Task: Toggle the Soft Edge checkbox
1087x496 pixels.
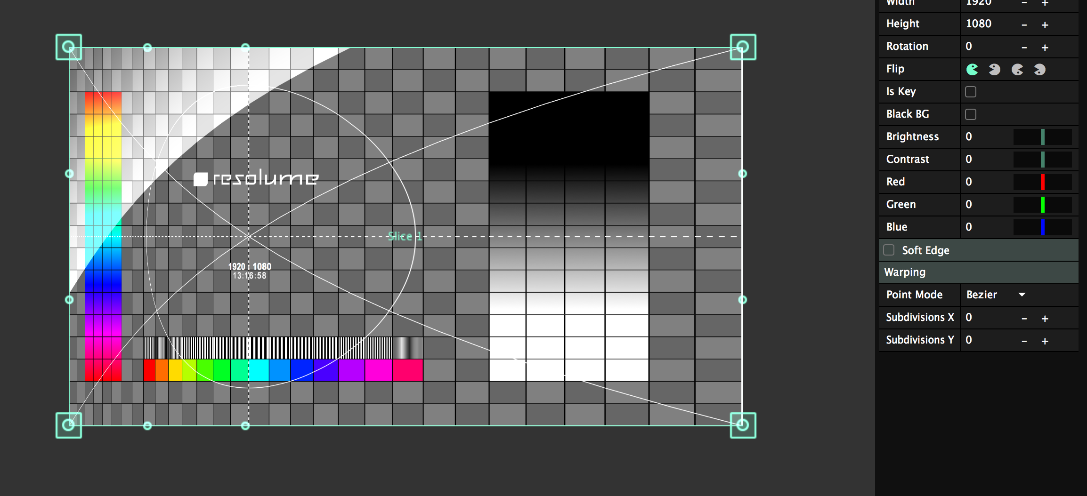Action: click(889, 250)
